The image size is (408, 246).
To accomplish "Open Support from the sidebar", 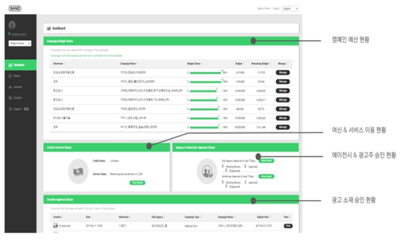I will click(x=18, y=109).
